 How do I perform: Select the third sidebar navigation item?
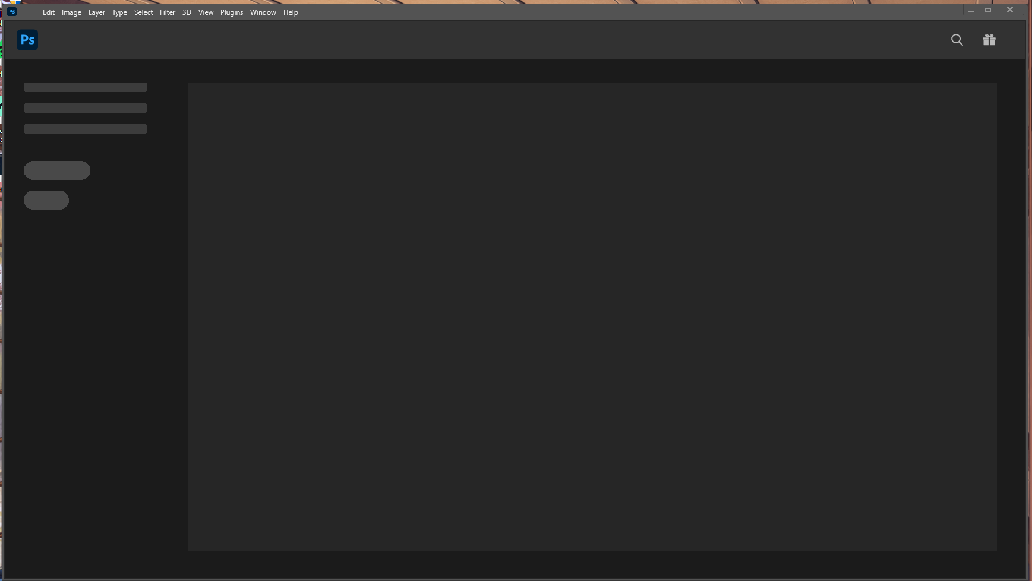point(85,128)
